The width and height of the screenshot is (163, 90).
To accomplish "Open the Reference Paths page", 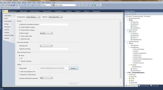I will [x=9, y=35].
